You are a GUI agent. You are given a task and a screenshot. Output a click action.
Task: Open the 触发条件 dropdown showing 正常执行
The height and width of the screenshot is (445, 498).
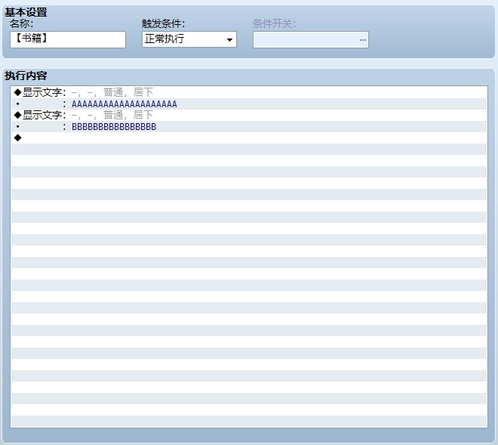tap(189, 39)
